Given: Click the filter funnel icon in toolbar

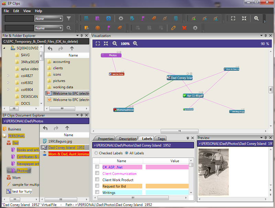Looking at the screenshot, I should click(69, 19).
